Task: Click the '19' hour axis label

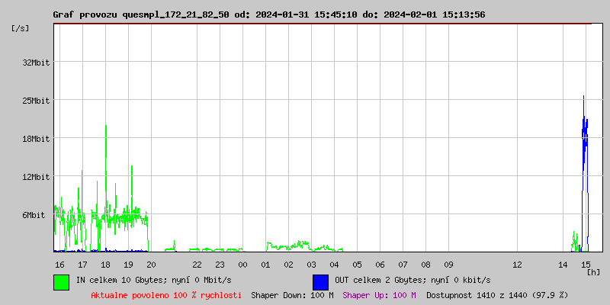Action: 128,265
